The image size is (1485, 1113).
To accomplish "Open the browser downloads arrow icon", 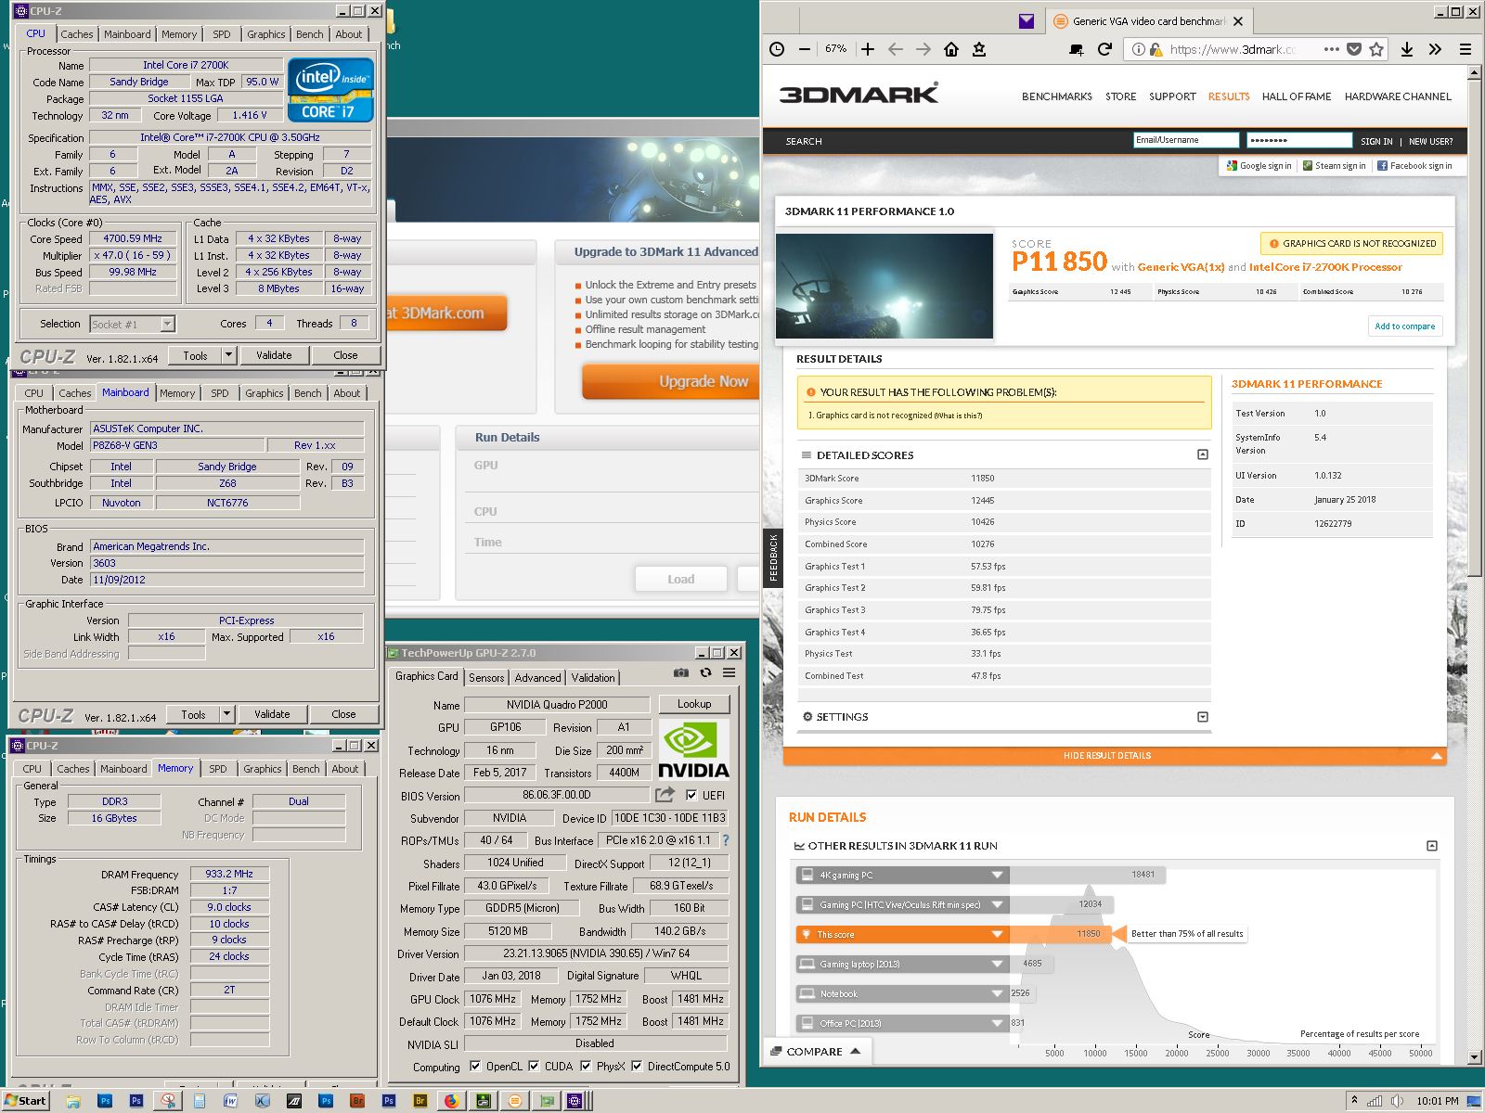I will tap(1407, 49).
